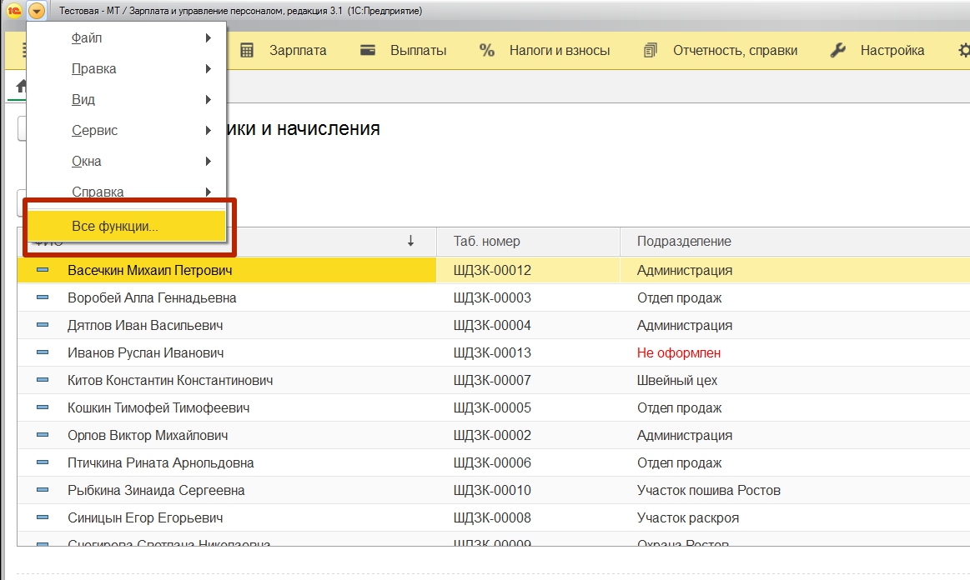Click the Швейный цех cell
The image size is (970, 580).
(677, 380)
